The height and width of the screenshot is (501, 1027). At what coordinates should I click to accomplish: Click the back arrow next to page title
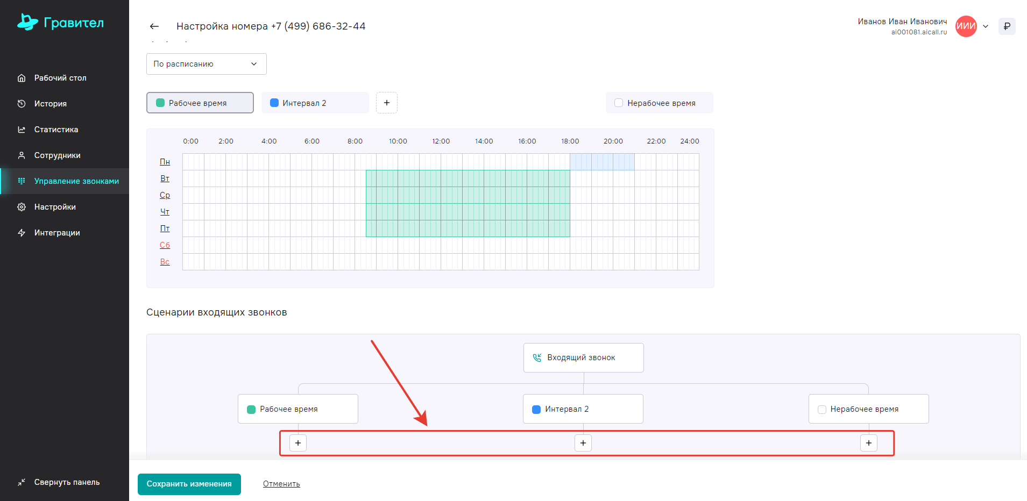[x=154, y=26]
